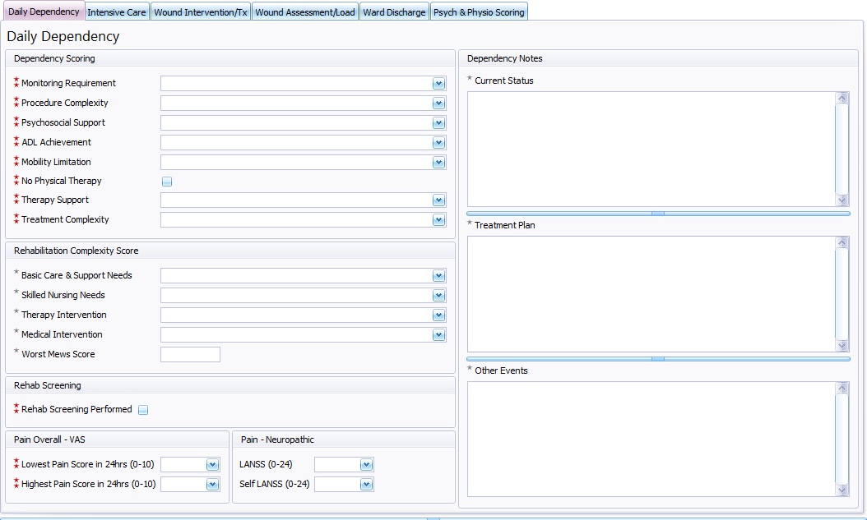Screen dimensions: 867x520
Task: Expand the Medical Intervention dropdown
Action: [x=438, y=335]
